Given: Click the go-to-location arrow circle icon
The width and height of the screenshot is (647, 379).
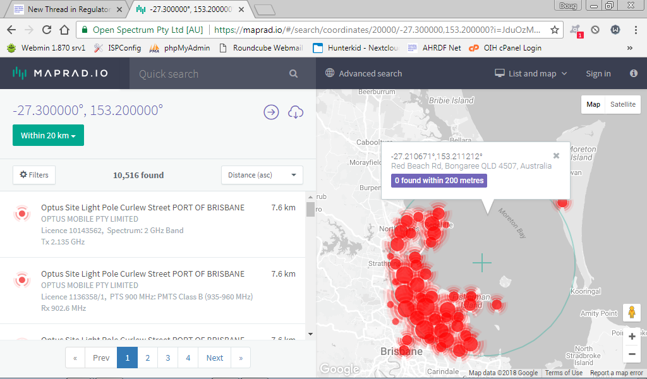Looking at the screenshot, I should pos(271,112).
